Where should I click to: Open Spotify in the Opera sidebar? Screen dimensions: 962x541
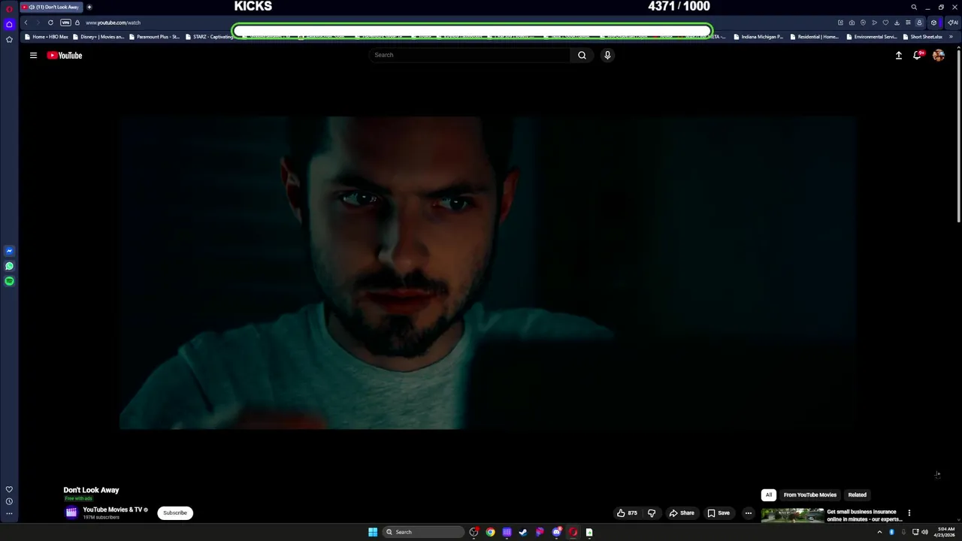pos(9,281)
